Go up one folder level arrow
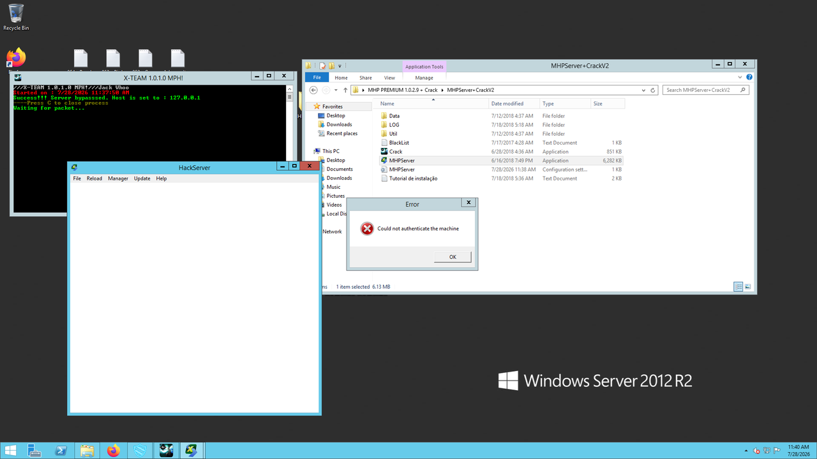817x459 pixels. [x=345, y=90]
